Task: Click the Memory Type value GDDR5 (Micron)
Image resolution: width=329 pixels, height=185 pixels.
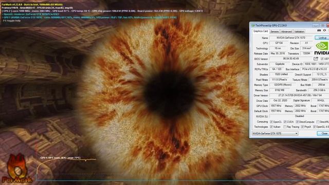Action: point(283,85)
